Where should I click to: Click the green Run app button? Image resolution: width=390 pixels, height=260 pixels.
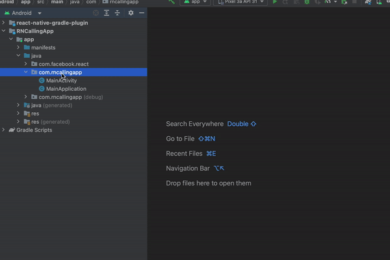pyautogui.click(x=275, y=2)
